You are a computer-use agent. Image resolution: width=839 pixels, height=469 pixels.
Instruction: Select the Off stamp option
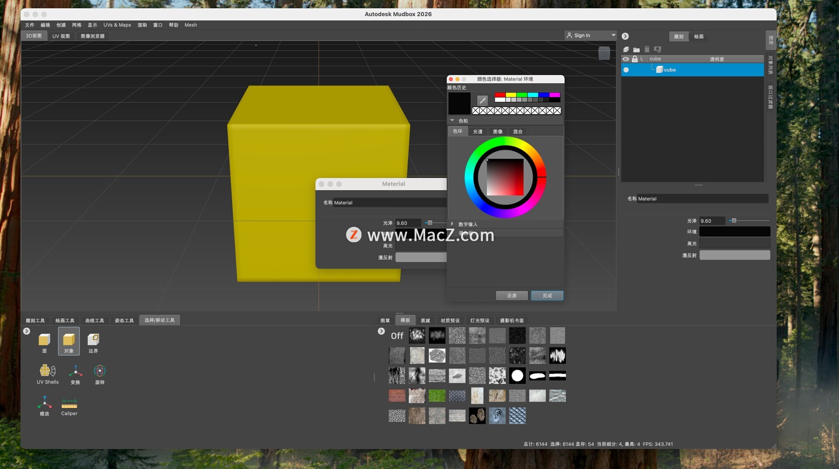(397, 336)
